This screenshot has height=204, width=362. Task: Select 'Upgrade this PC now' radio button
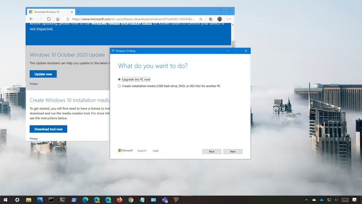point(119,79)
